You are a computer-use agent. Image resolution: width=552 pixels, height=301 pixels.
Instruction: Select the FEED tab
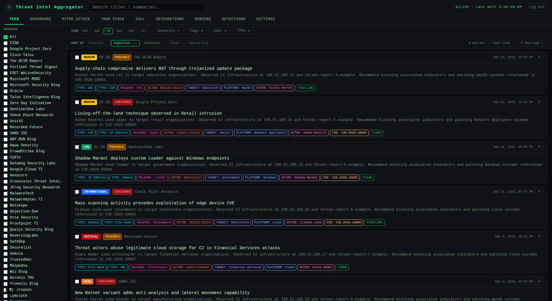point(14,19)
